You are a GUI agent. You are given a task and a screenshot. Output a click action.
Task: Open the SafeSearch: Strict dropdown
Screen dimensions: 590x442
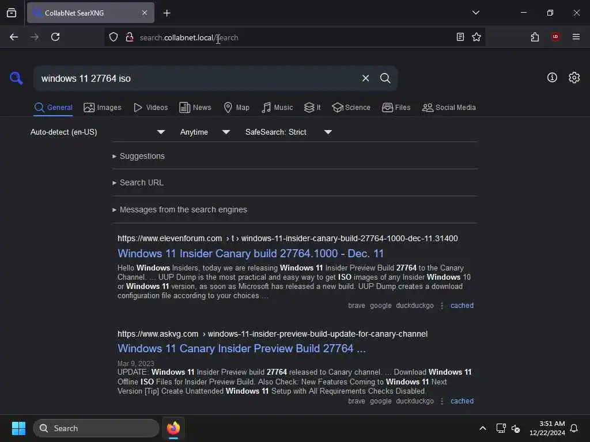pyautogui.click(x=288, y=132)
